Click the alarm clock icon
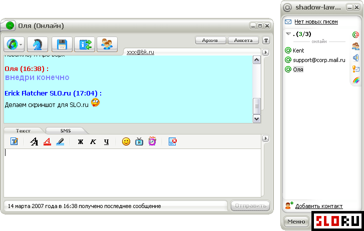364x231 pixels. [152, 141]
